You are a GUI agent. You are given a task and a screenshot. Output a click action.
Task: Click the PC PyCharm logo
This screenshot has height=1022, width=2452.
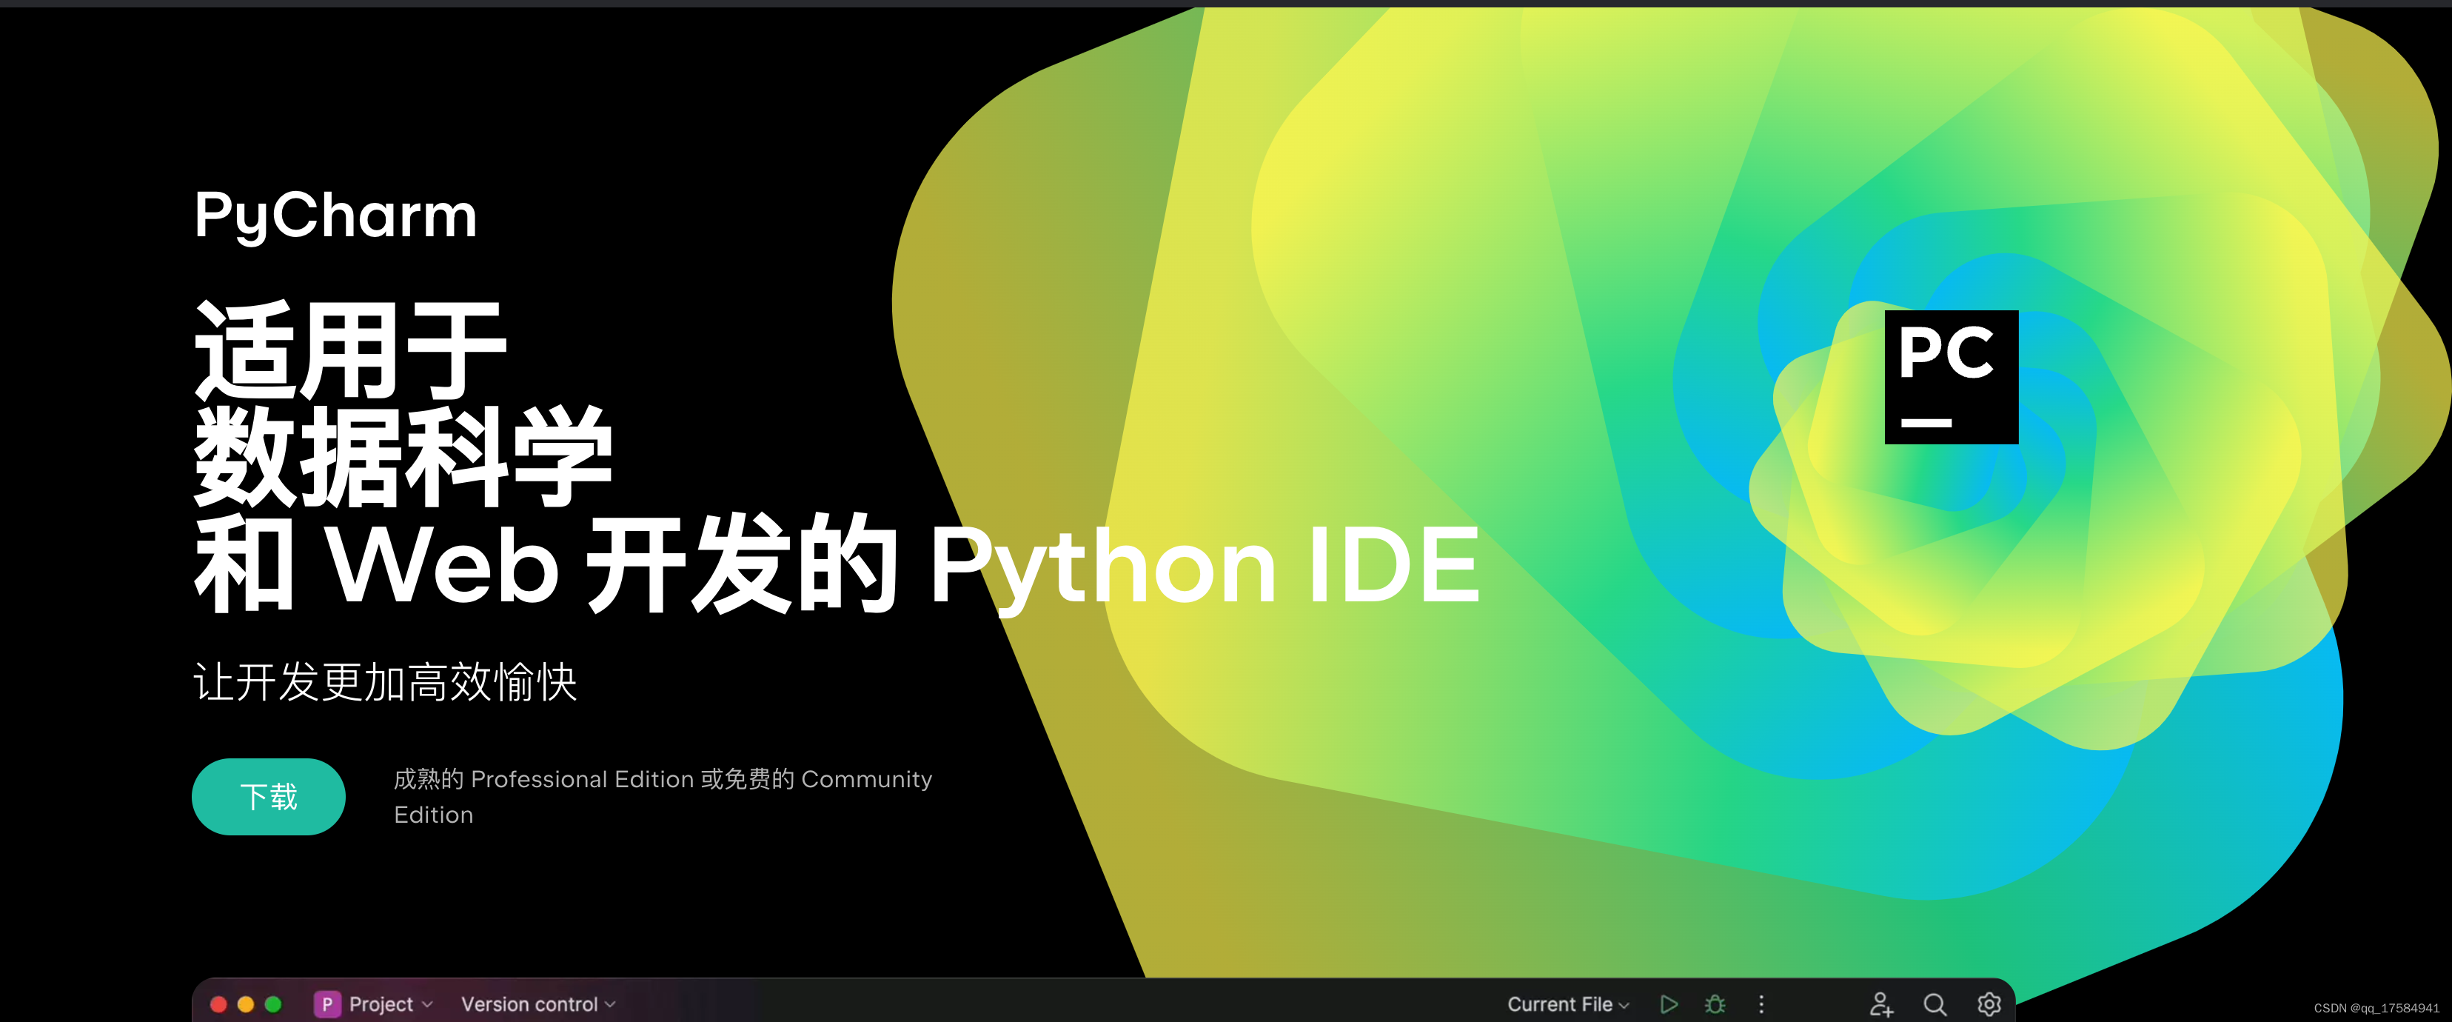point(1952,377)
